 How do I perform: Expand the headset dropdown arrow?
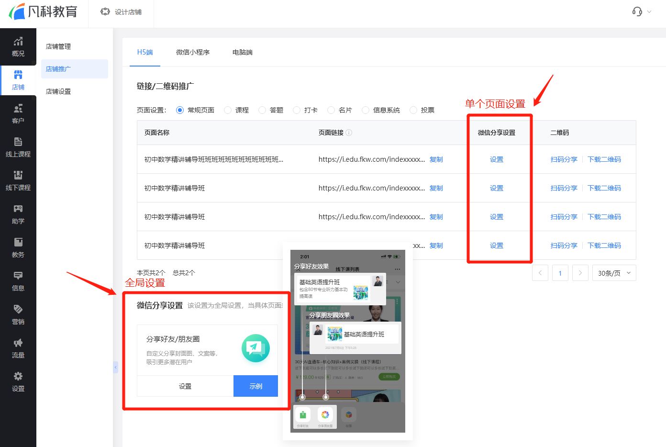coord(649,11)
